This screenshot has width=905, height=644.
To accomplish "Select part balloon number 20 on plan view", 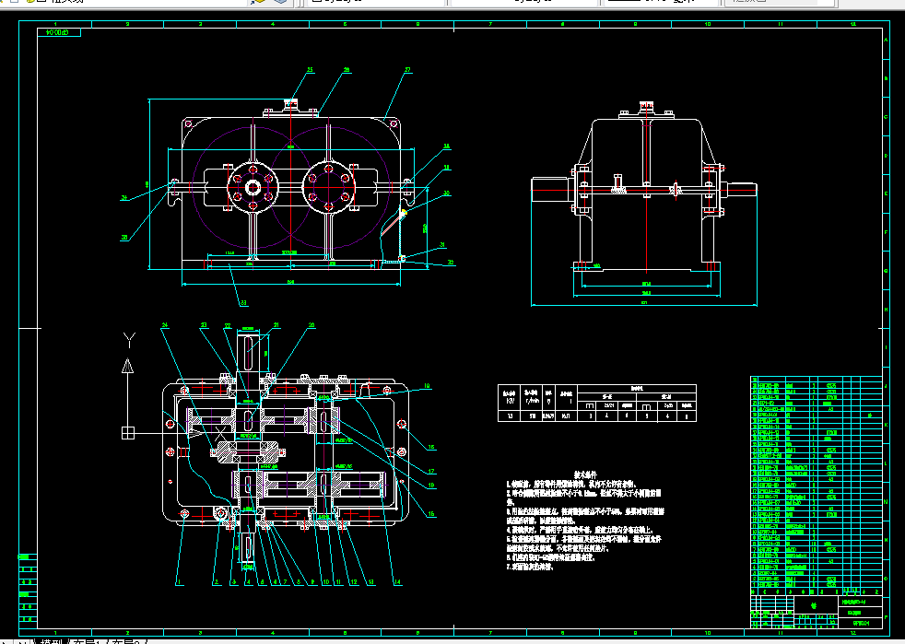I will point(311,325).
